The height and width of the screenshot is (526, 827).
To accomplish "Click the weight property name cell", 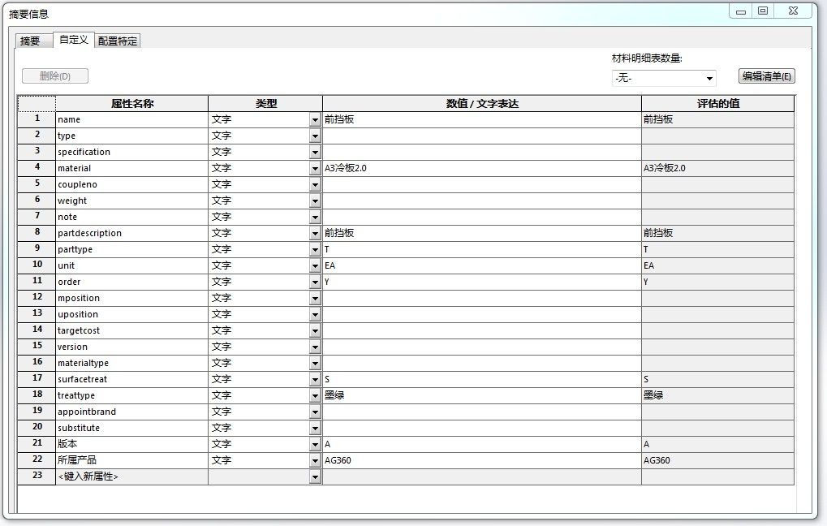I will pyautogui.click(x=131, y=200).
